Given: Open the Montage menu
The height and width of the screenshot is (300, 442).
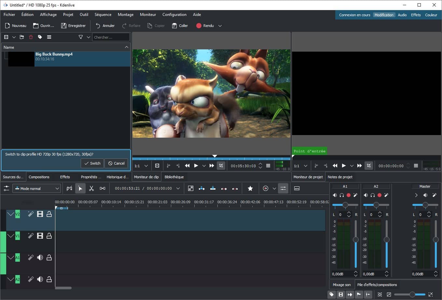Looking at the screenshot, I should [126, 15].
